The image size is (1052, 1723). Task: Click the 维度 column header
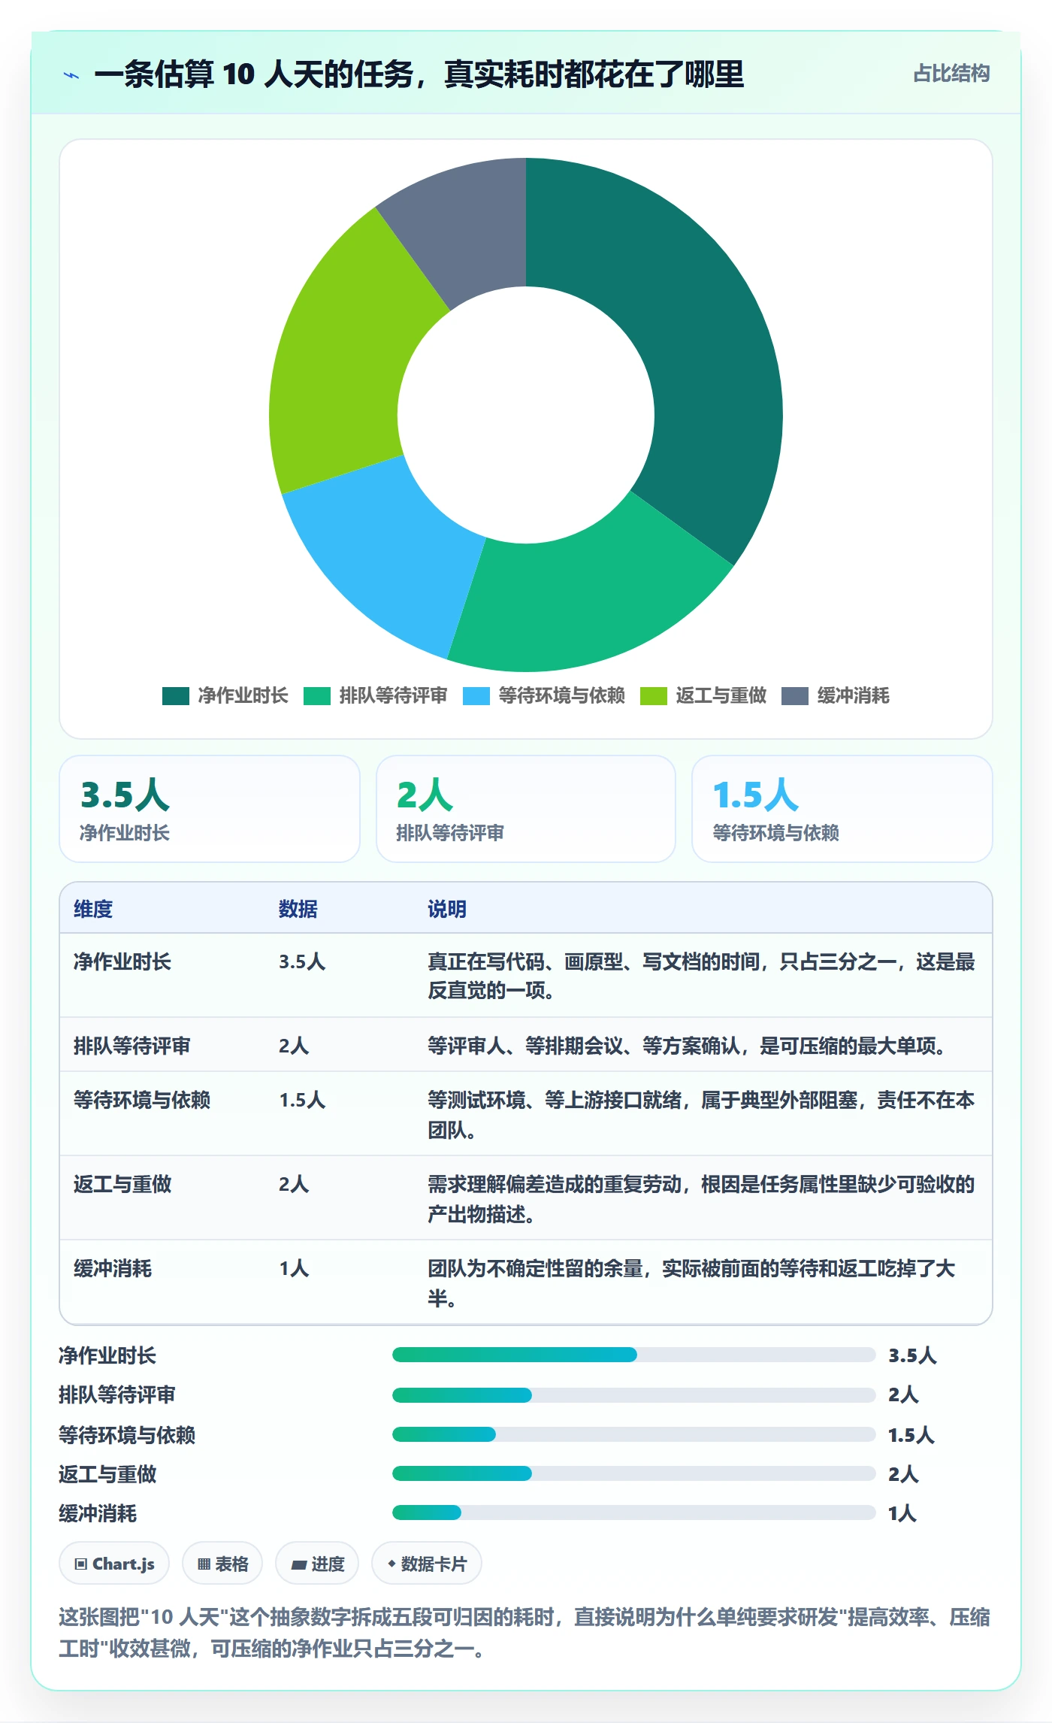[93, 909]
